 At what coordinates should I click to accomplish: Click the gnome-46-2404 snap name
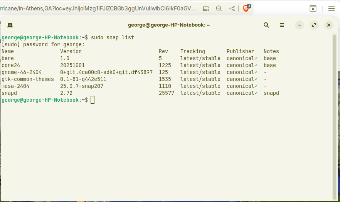click(21, 72)
